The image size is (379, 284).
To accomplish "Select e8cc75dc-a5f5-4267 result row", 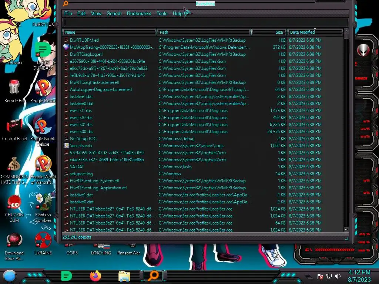I will [108, 68].
